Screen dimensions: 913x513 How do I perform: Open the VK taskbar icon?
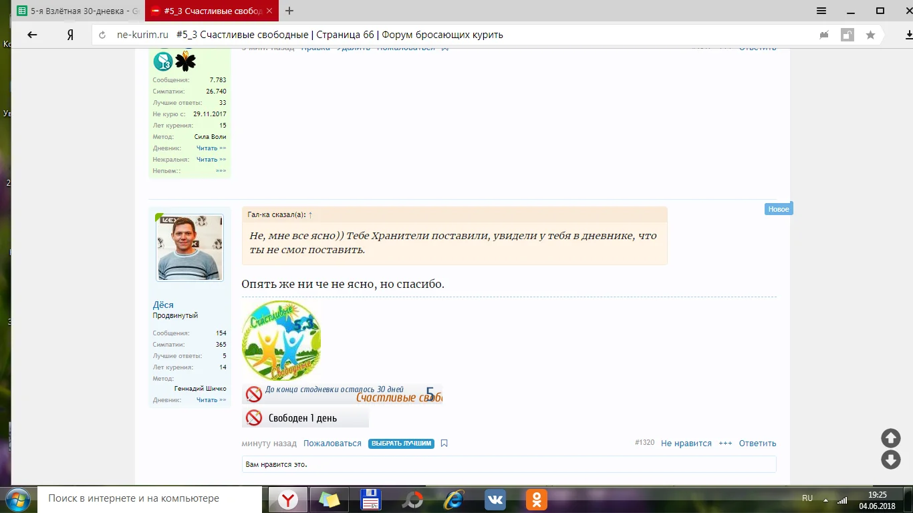[495, 499]
